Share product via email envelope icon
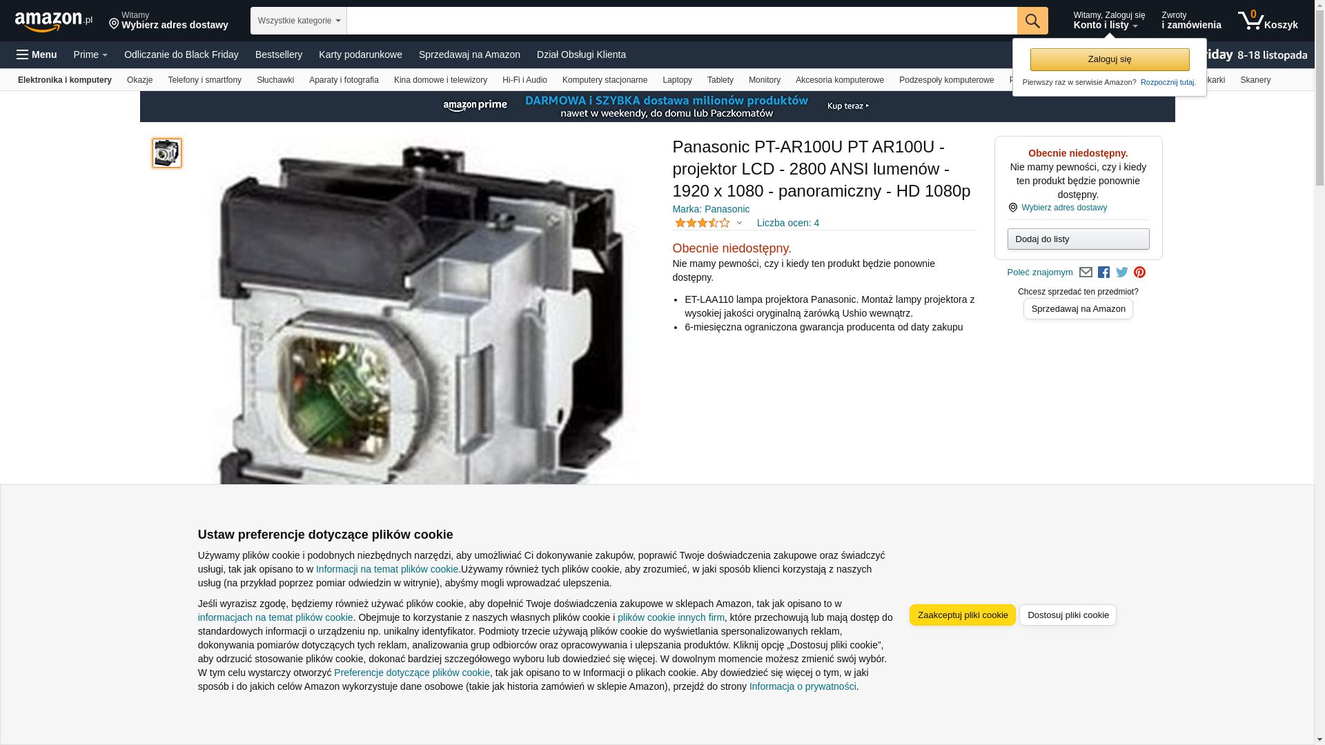1325x745 pixels. click(1086, 272)
